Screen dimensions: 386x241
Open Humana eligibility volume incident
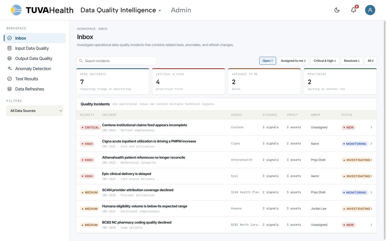pos(144,206)
